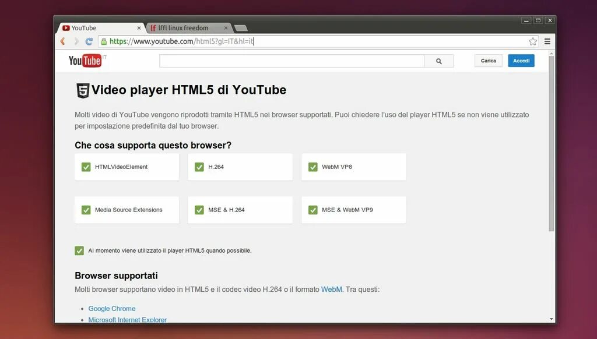
Task: Open a new browser tab
Action: coord(240,27)
